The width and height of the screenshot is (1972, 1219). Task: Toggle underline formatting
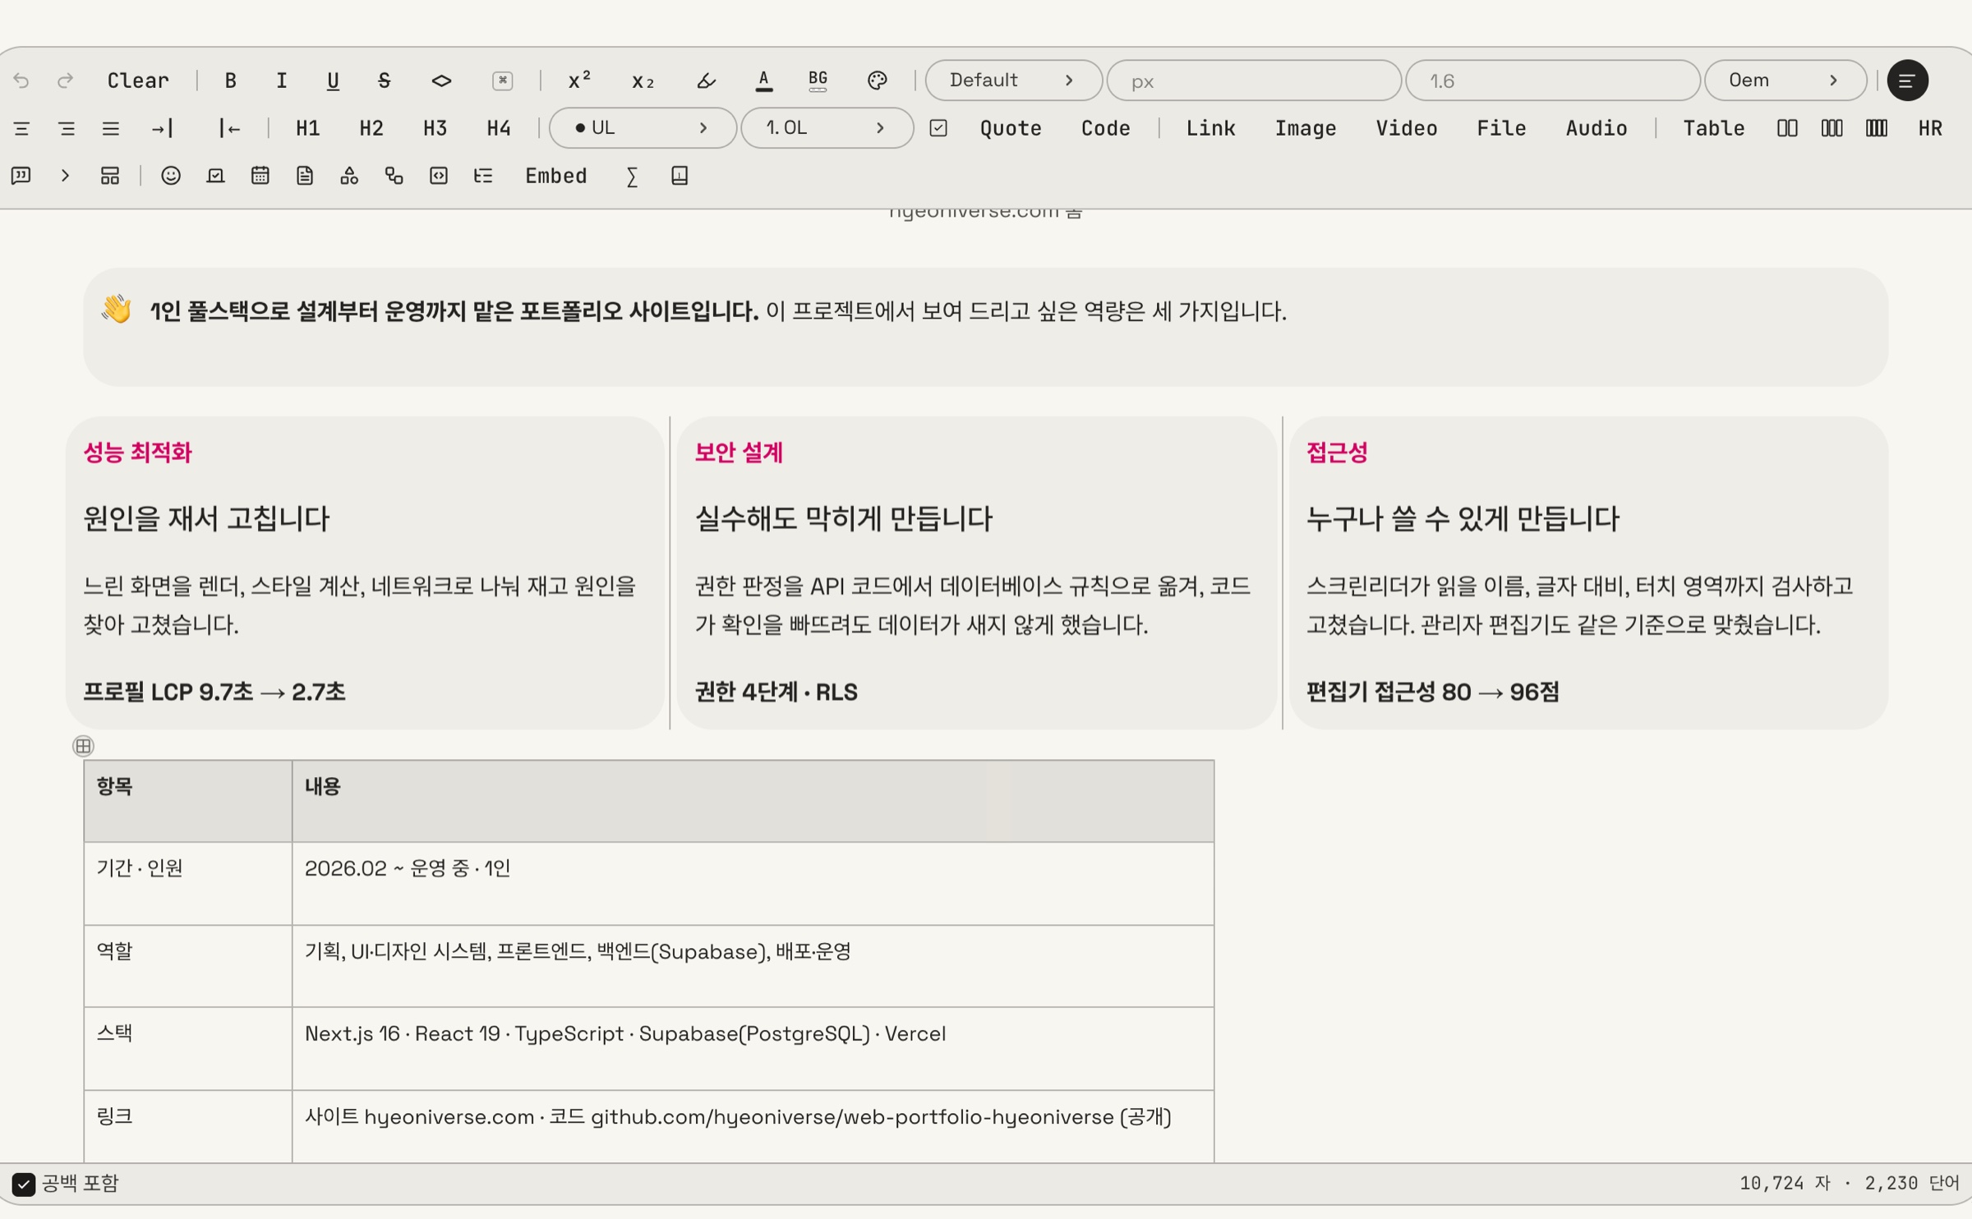pyautogui.click(x=333, y=80)
